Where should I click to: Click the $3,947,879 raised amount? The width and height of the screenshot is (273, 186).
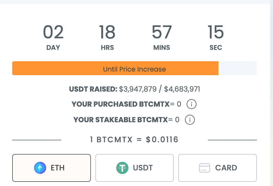tap(138, 89)
